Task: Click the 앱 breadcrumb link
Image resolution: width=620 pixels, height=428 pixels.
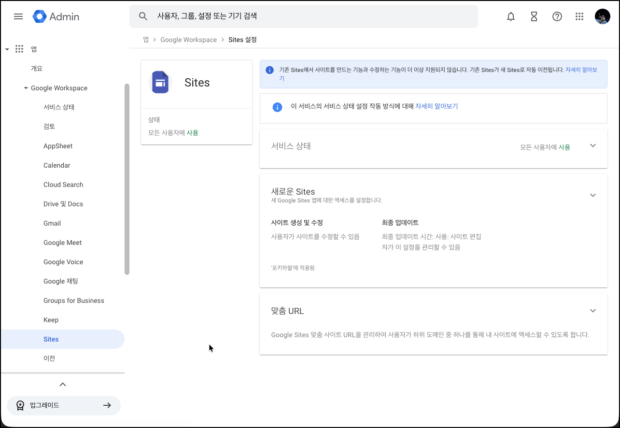Action: pyautogui.click(x=146, y=40)
